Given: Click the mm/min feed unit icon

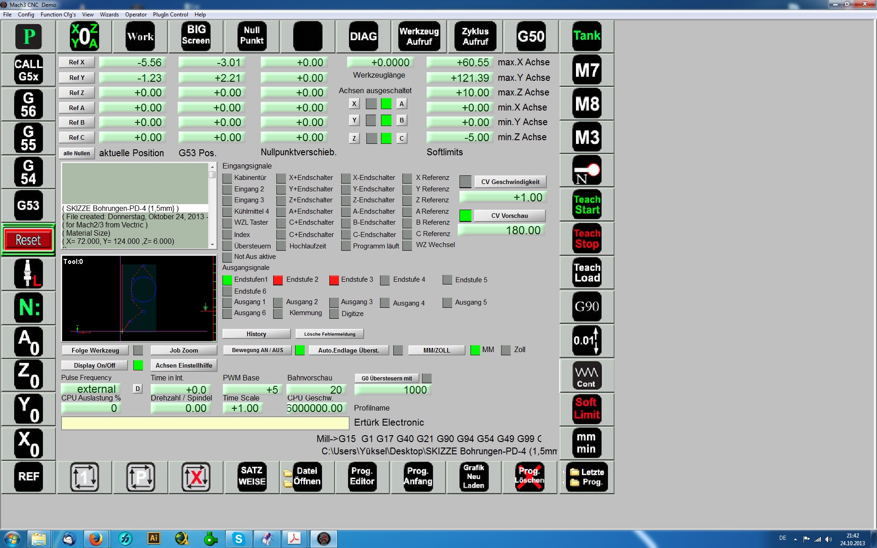Looking at the screenshot, I should click(x=587, y=443).
